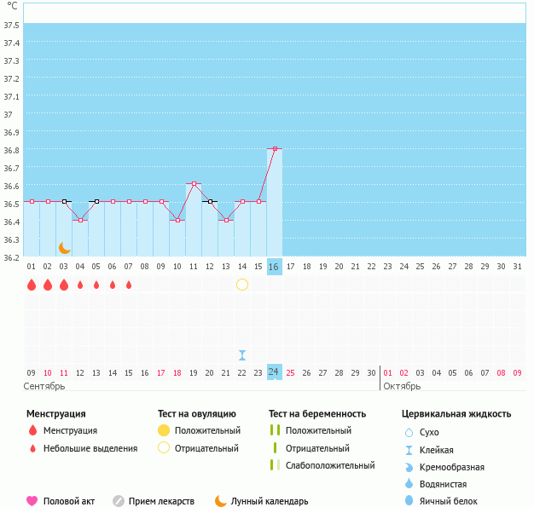Click the Сухо outline drop icon in legend
This screenshot has height=507, width=534.
coord(410,432)
